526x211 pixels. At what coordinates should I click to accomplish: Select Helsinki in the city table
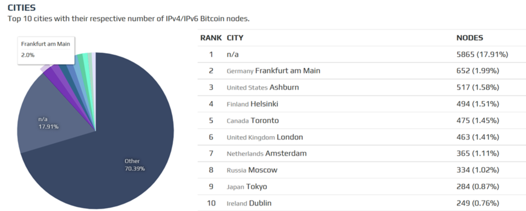click(x=264, y=104)
